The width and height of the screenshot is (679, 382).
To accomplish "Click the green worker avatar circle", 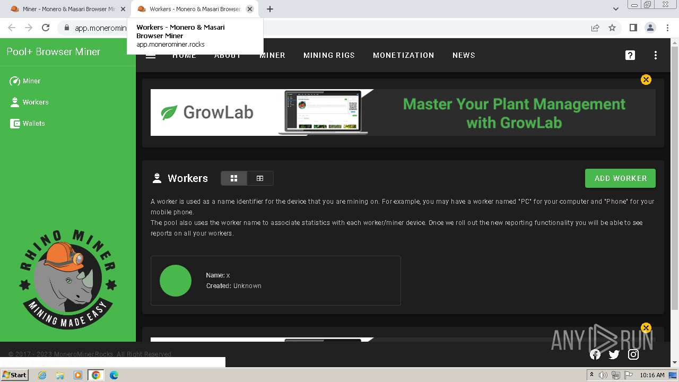I will tap(176, 281).
